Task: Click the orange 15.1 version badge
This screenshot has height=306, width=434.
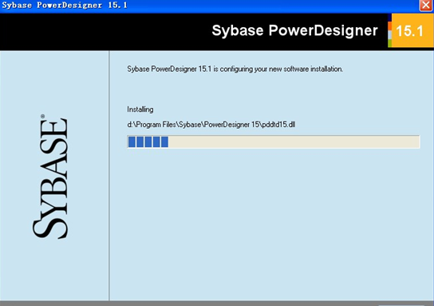Action: coord(411,30)
